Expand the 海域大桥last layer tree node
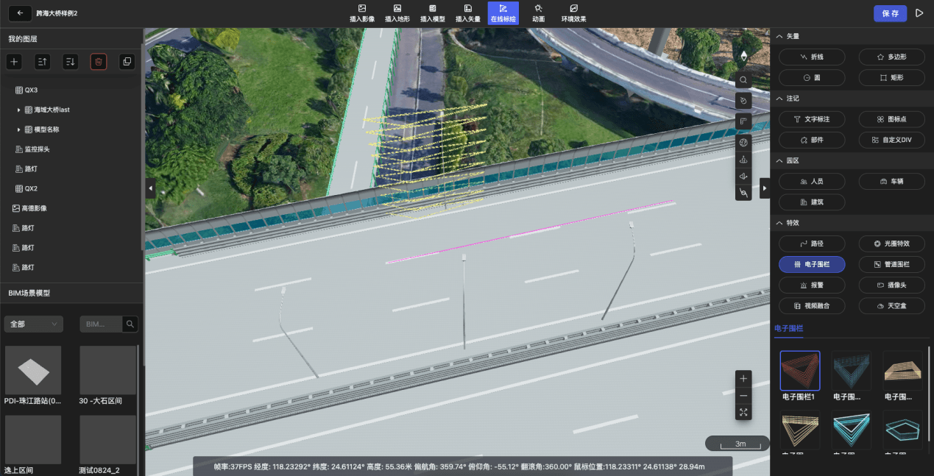This screenshot has width=934, height=476. pyautogui.click(x=18, y=110)
